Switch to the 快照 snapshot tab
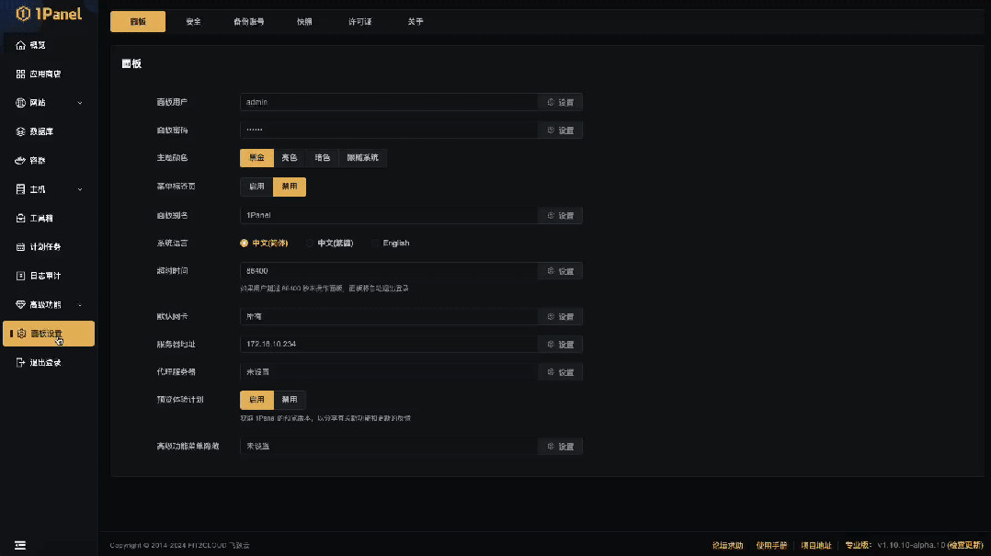 pos(304,21)
